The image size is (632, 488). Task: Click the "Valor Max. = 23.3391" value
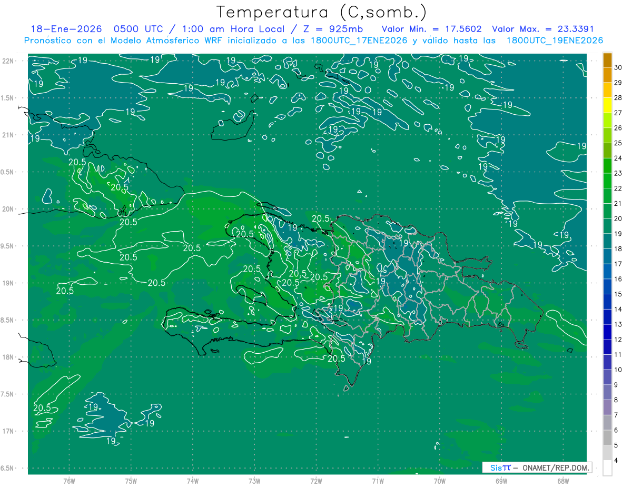(x=542, y=29)
